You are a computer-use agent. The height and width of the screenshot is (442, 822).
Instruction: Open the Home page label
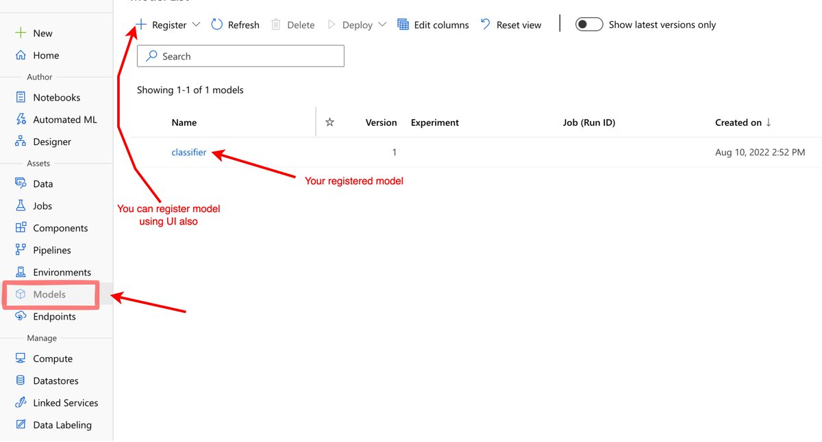[46, 55]
